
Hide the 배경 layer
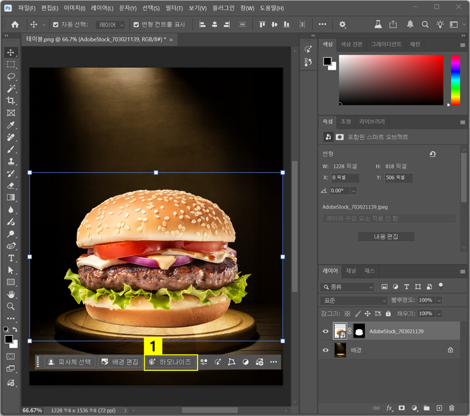tap(325, 350)
